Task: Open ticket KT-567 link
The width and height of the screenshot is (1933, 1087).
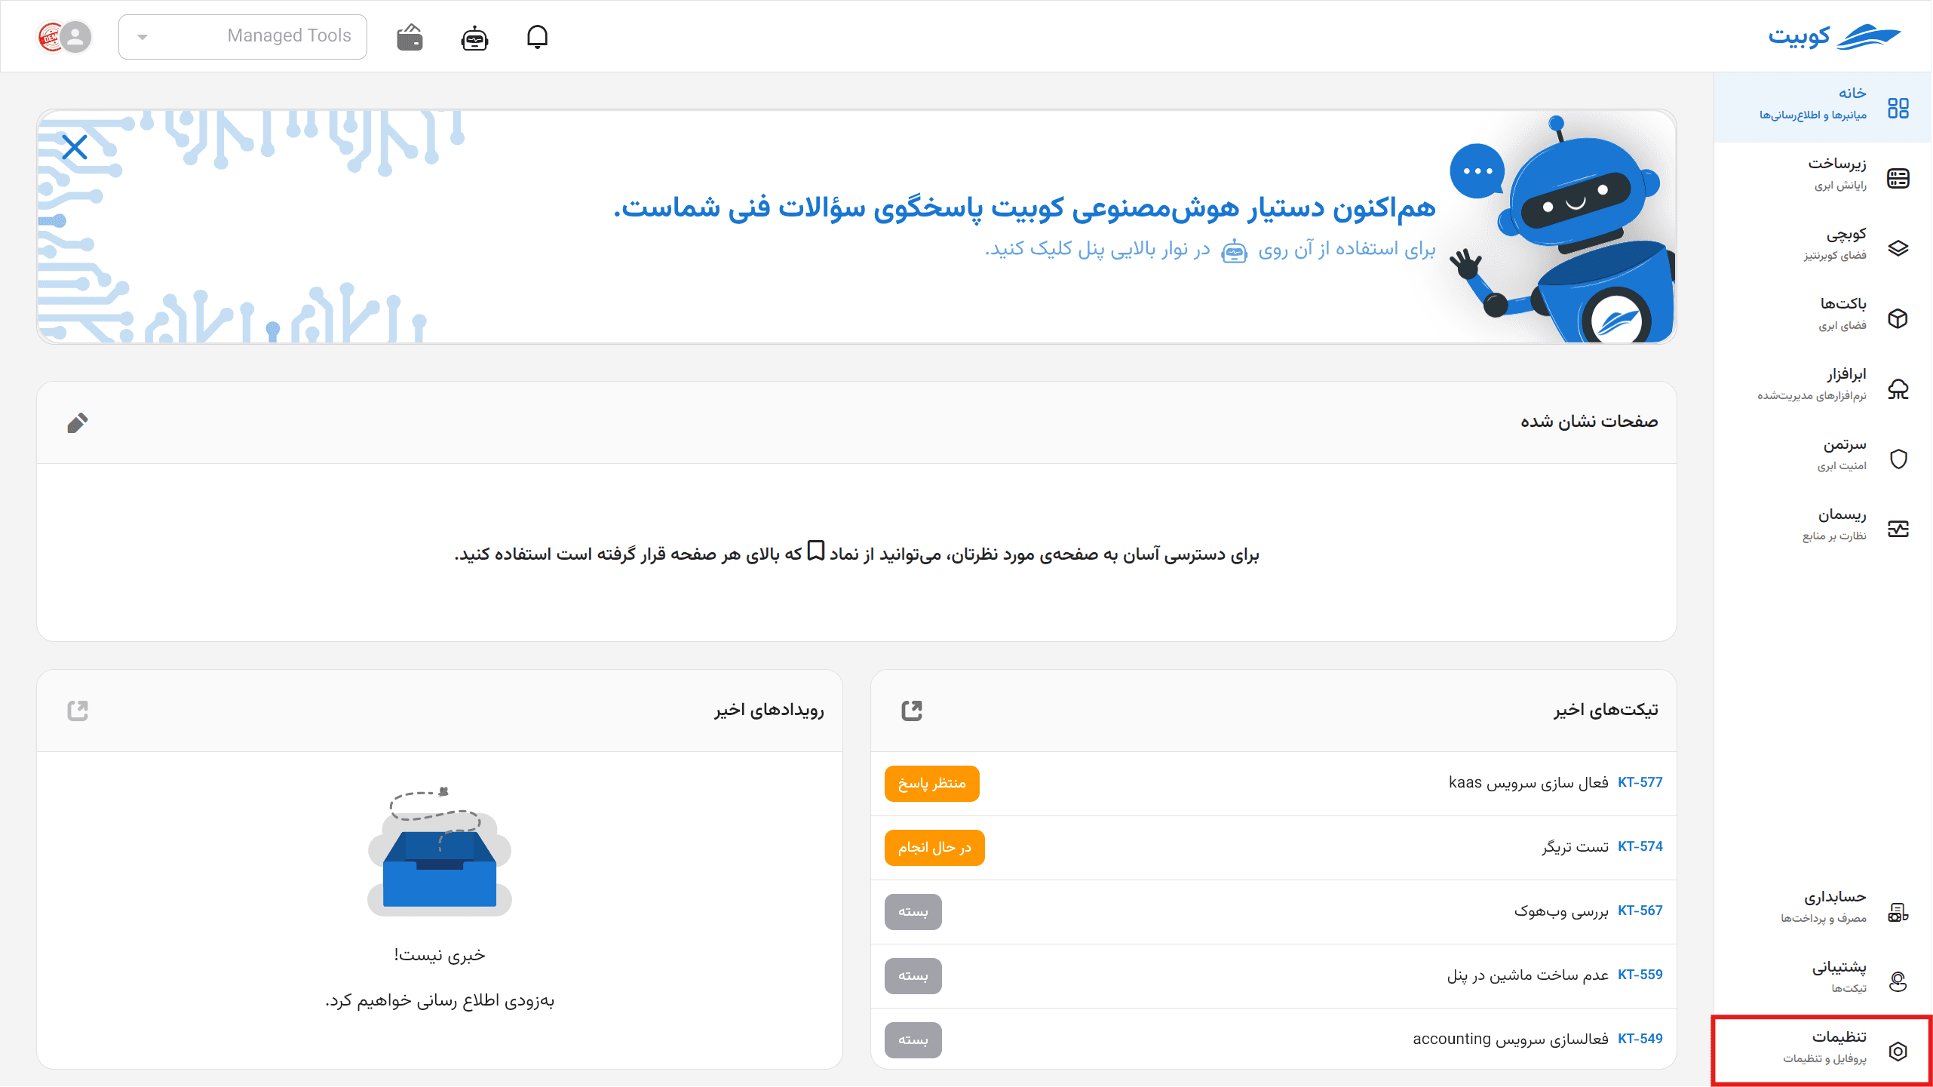Action: click(1640, 910)
